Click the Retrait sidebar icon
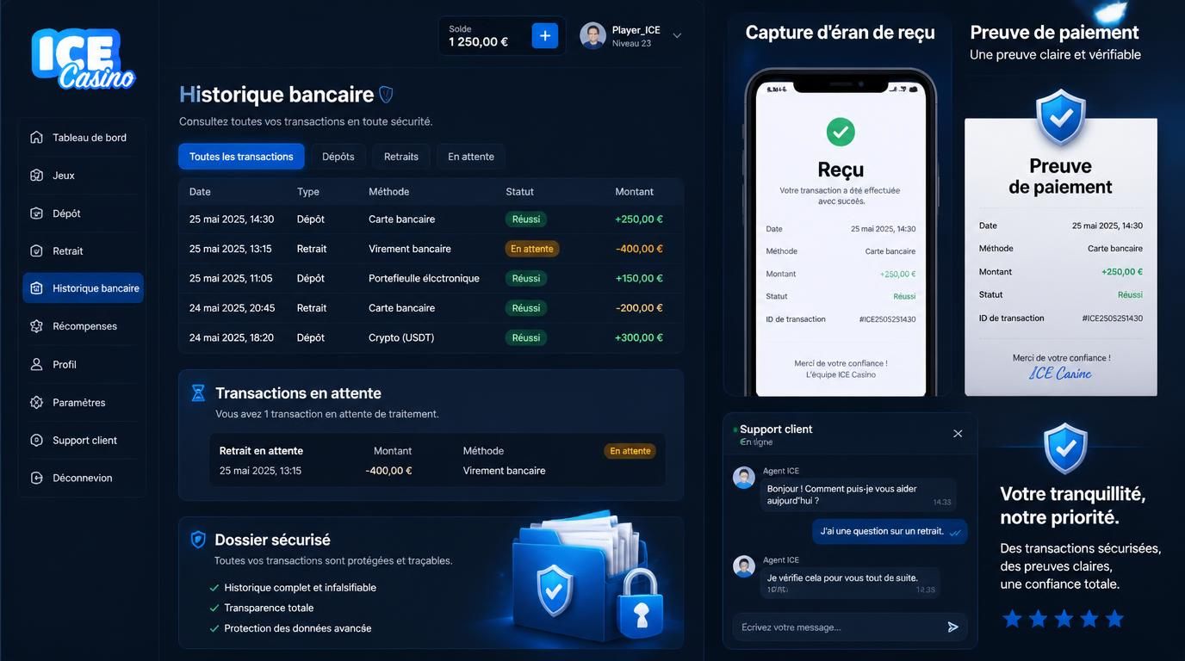This screenshot has height=661, width=1185. coord(36,251)
